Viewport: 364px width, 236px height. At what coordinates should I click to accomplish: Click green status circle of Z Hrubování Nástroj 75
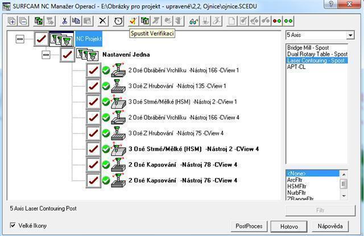click(x=106, y=134)
